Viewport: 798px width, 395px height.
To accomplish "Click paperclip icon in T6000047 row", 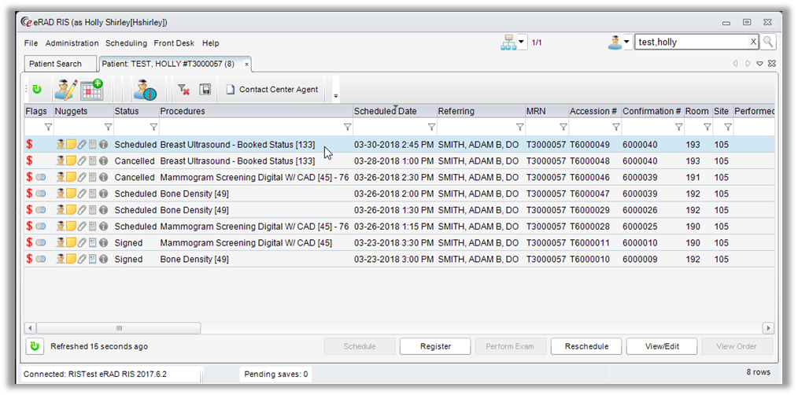I will point(82,194).
